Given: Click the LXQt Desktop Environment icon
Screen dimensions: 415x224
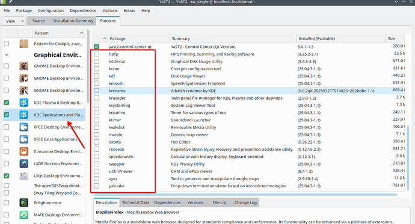Looking at the screenshot, I should 24,176.
